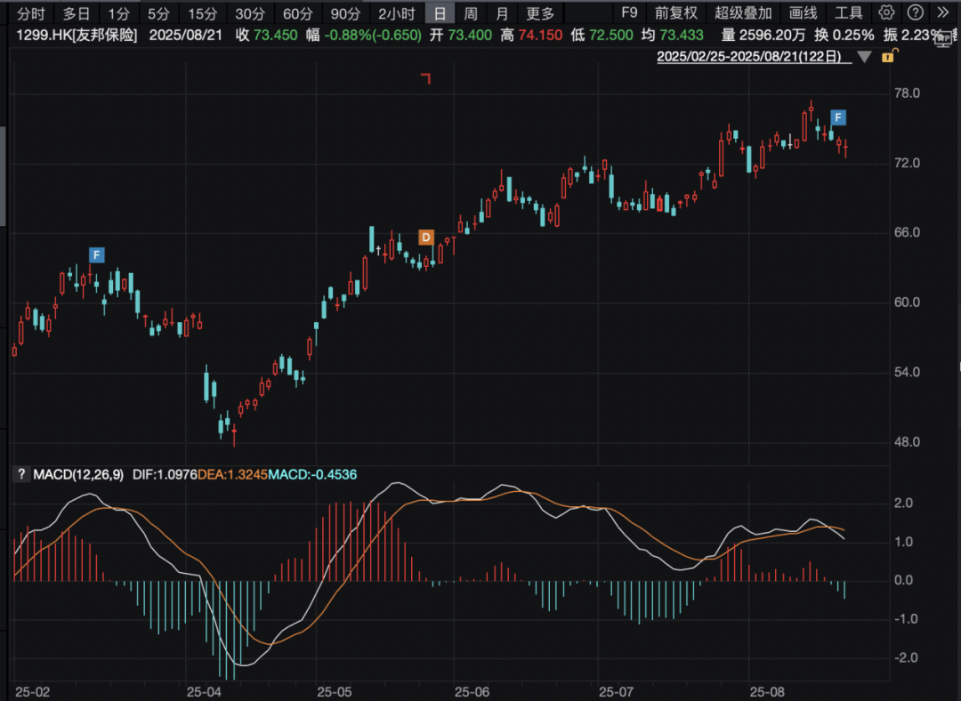
Task: Open the help question mark icon
Action: [x=915, y=12]
